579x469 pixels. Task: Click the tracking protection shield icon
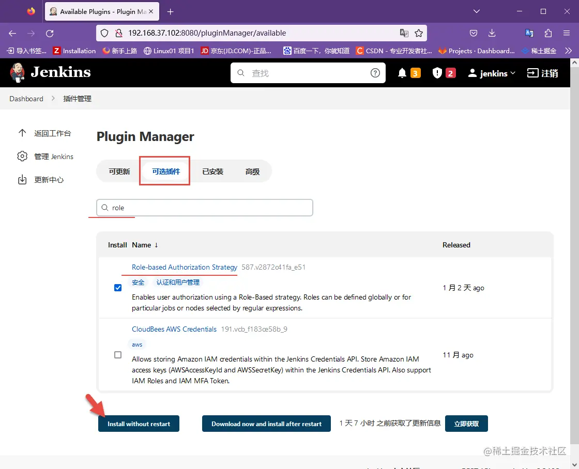click(104, 33)
